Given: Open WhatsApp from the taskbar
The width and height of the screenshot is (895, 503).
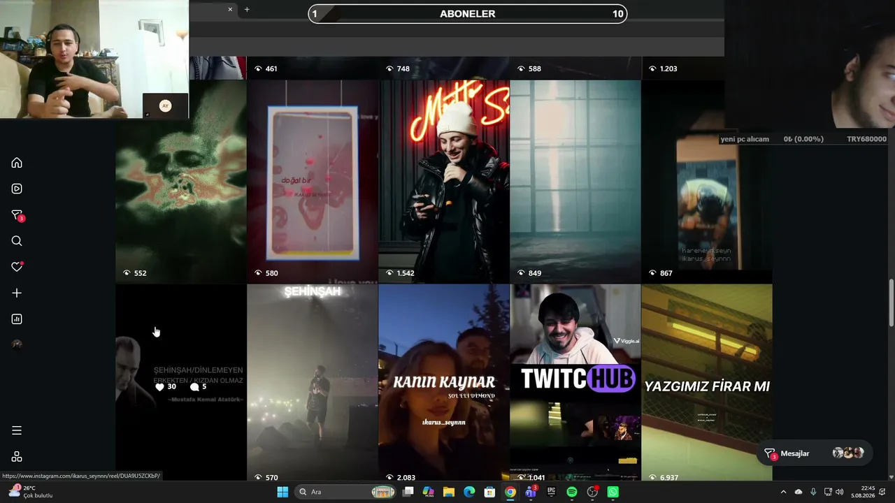Looking at the screenshot, I should [613, 492].
